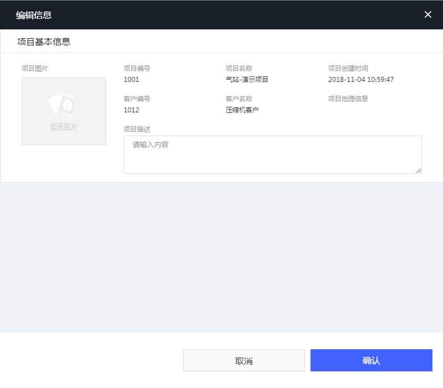This screenshot has width=443, height=388.
Task: Click the 项目图片 label
Action: tap(35, 68)
